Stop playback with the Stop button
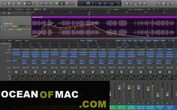Viewport: 177px width, 110px height. click(57, 3)
